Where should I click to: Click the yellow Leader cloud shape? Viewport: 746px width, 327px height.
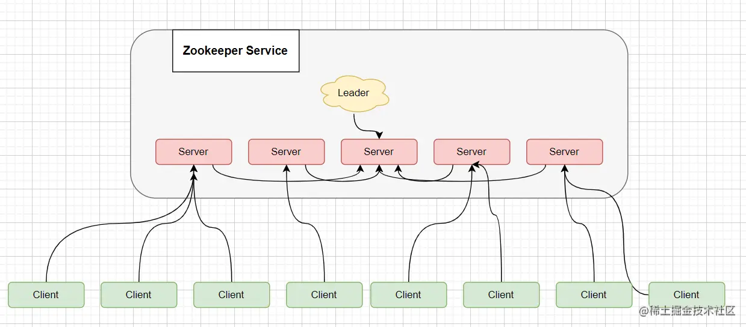coord(354,93)
